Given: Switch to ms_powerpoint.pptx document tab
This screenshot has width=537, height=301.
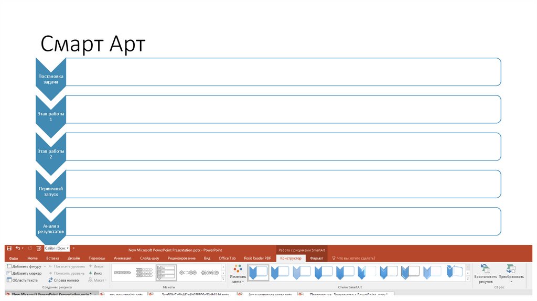Looking at the screenshot, I should tap(126, 295).
